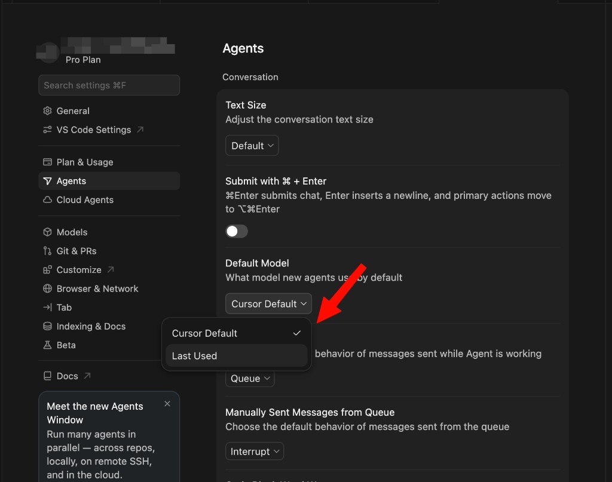Toggle Submit with Cmd + Enter switch
The image size is (612, 482).
click(237, 231)
